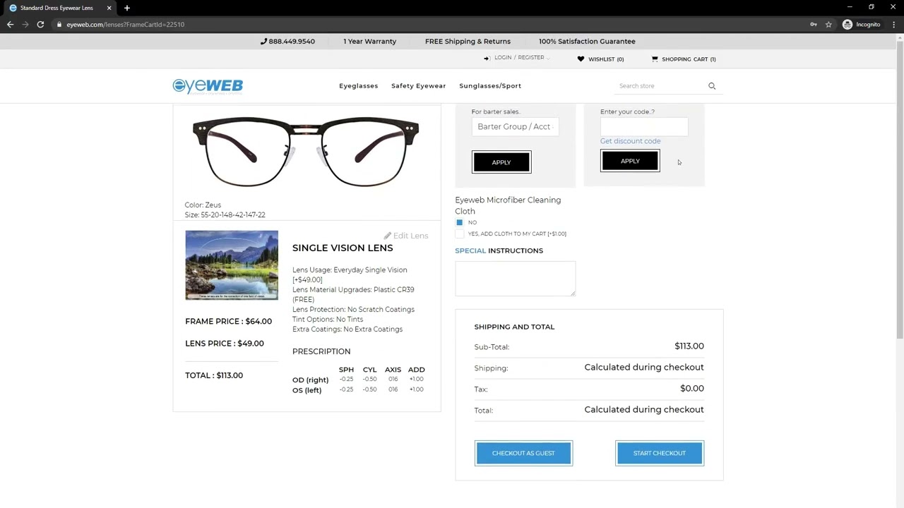Click FREE Shipping & Returns text

click(468, 42)
